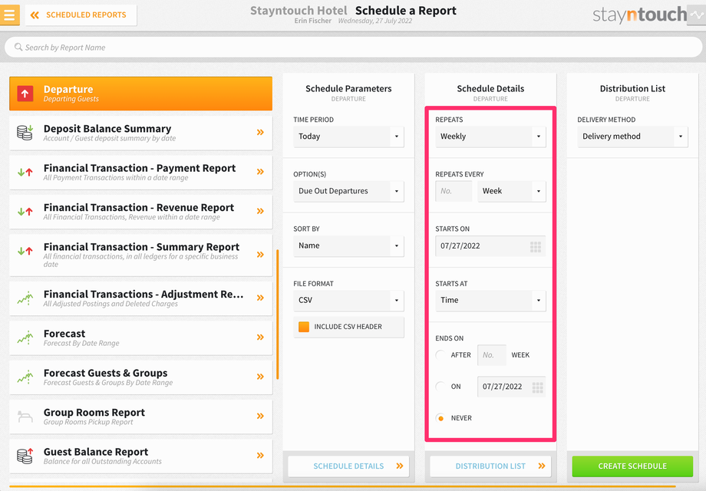The width and height of the screenshot is (706, 491).
Task: Click Summary Report arrows icon
Action: pos(25,251)
